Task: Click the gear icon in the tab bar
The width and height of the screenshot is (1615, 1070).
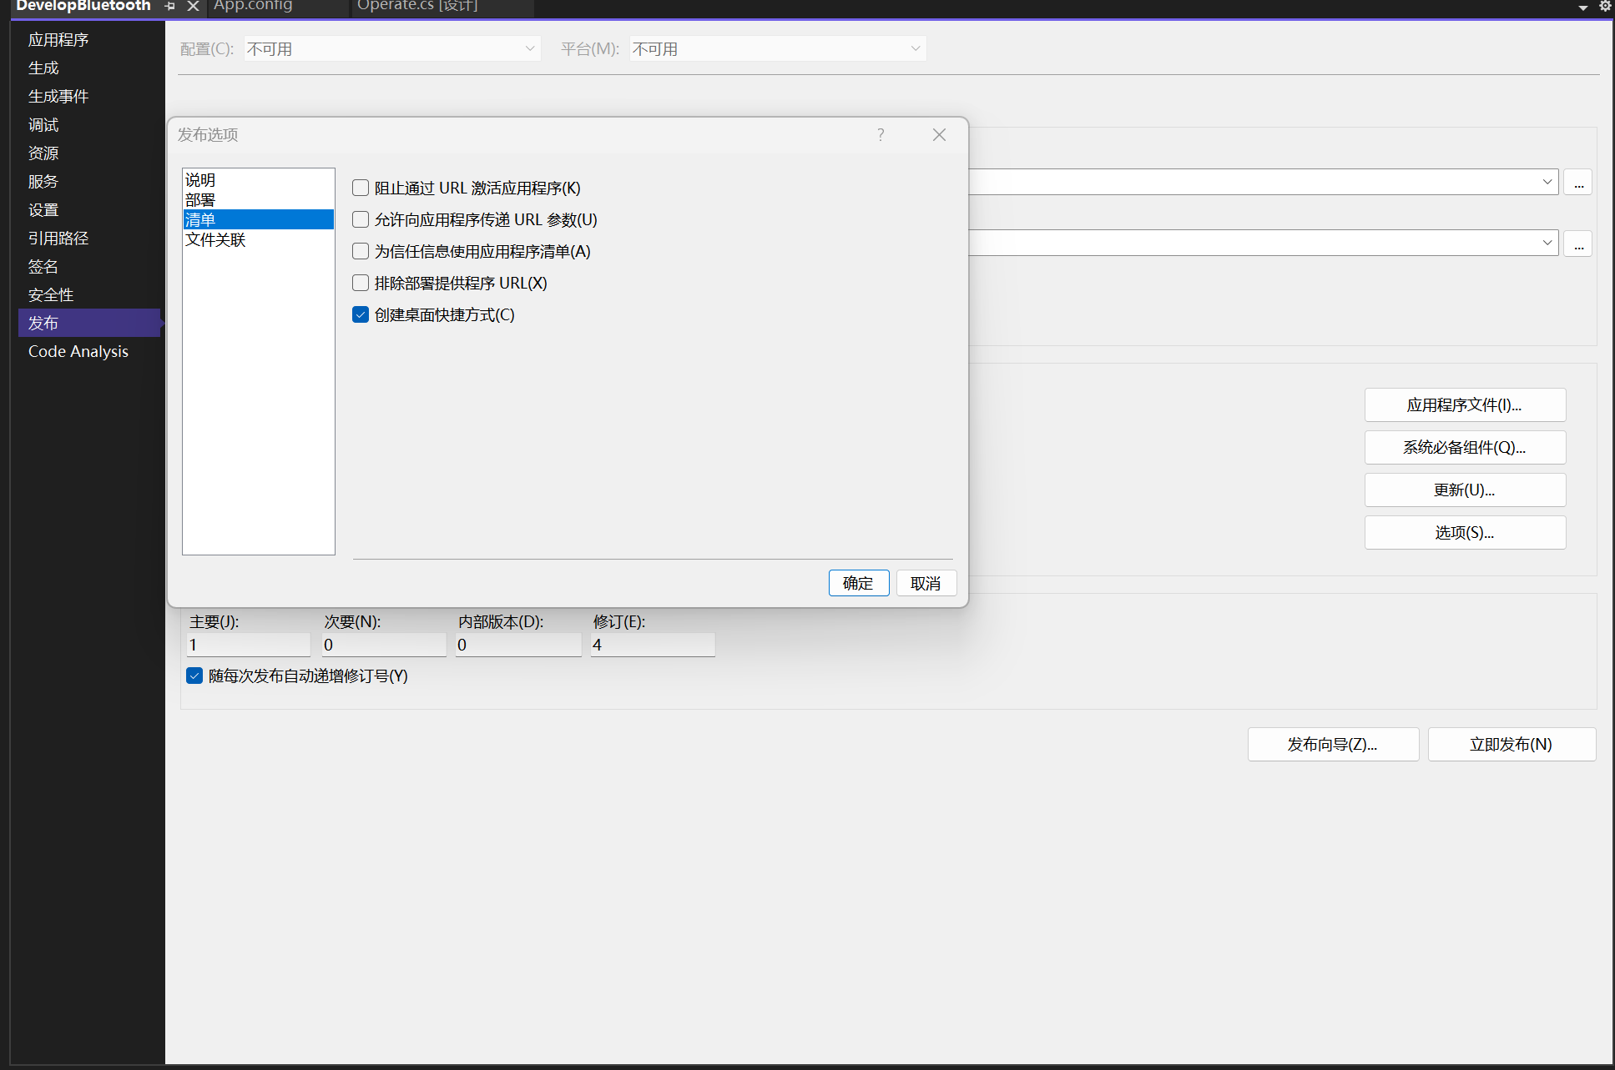Action: pos(1605,6)
